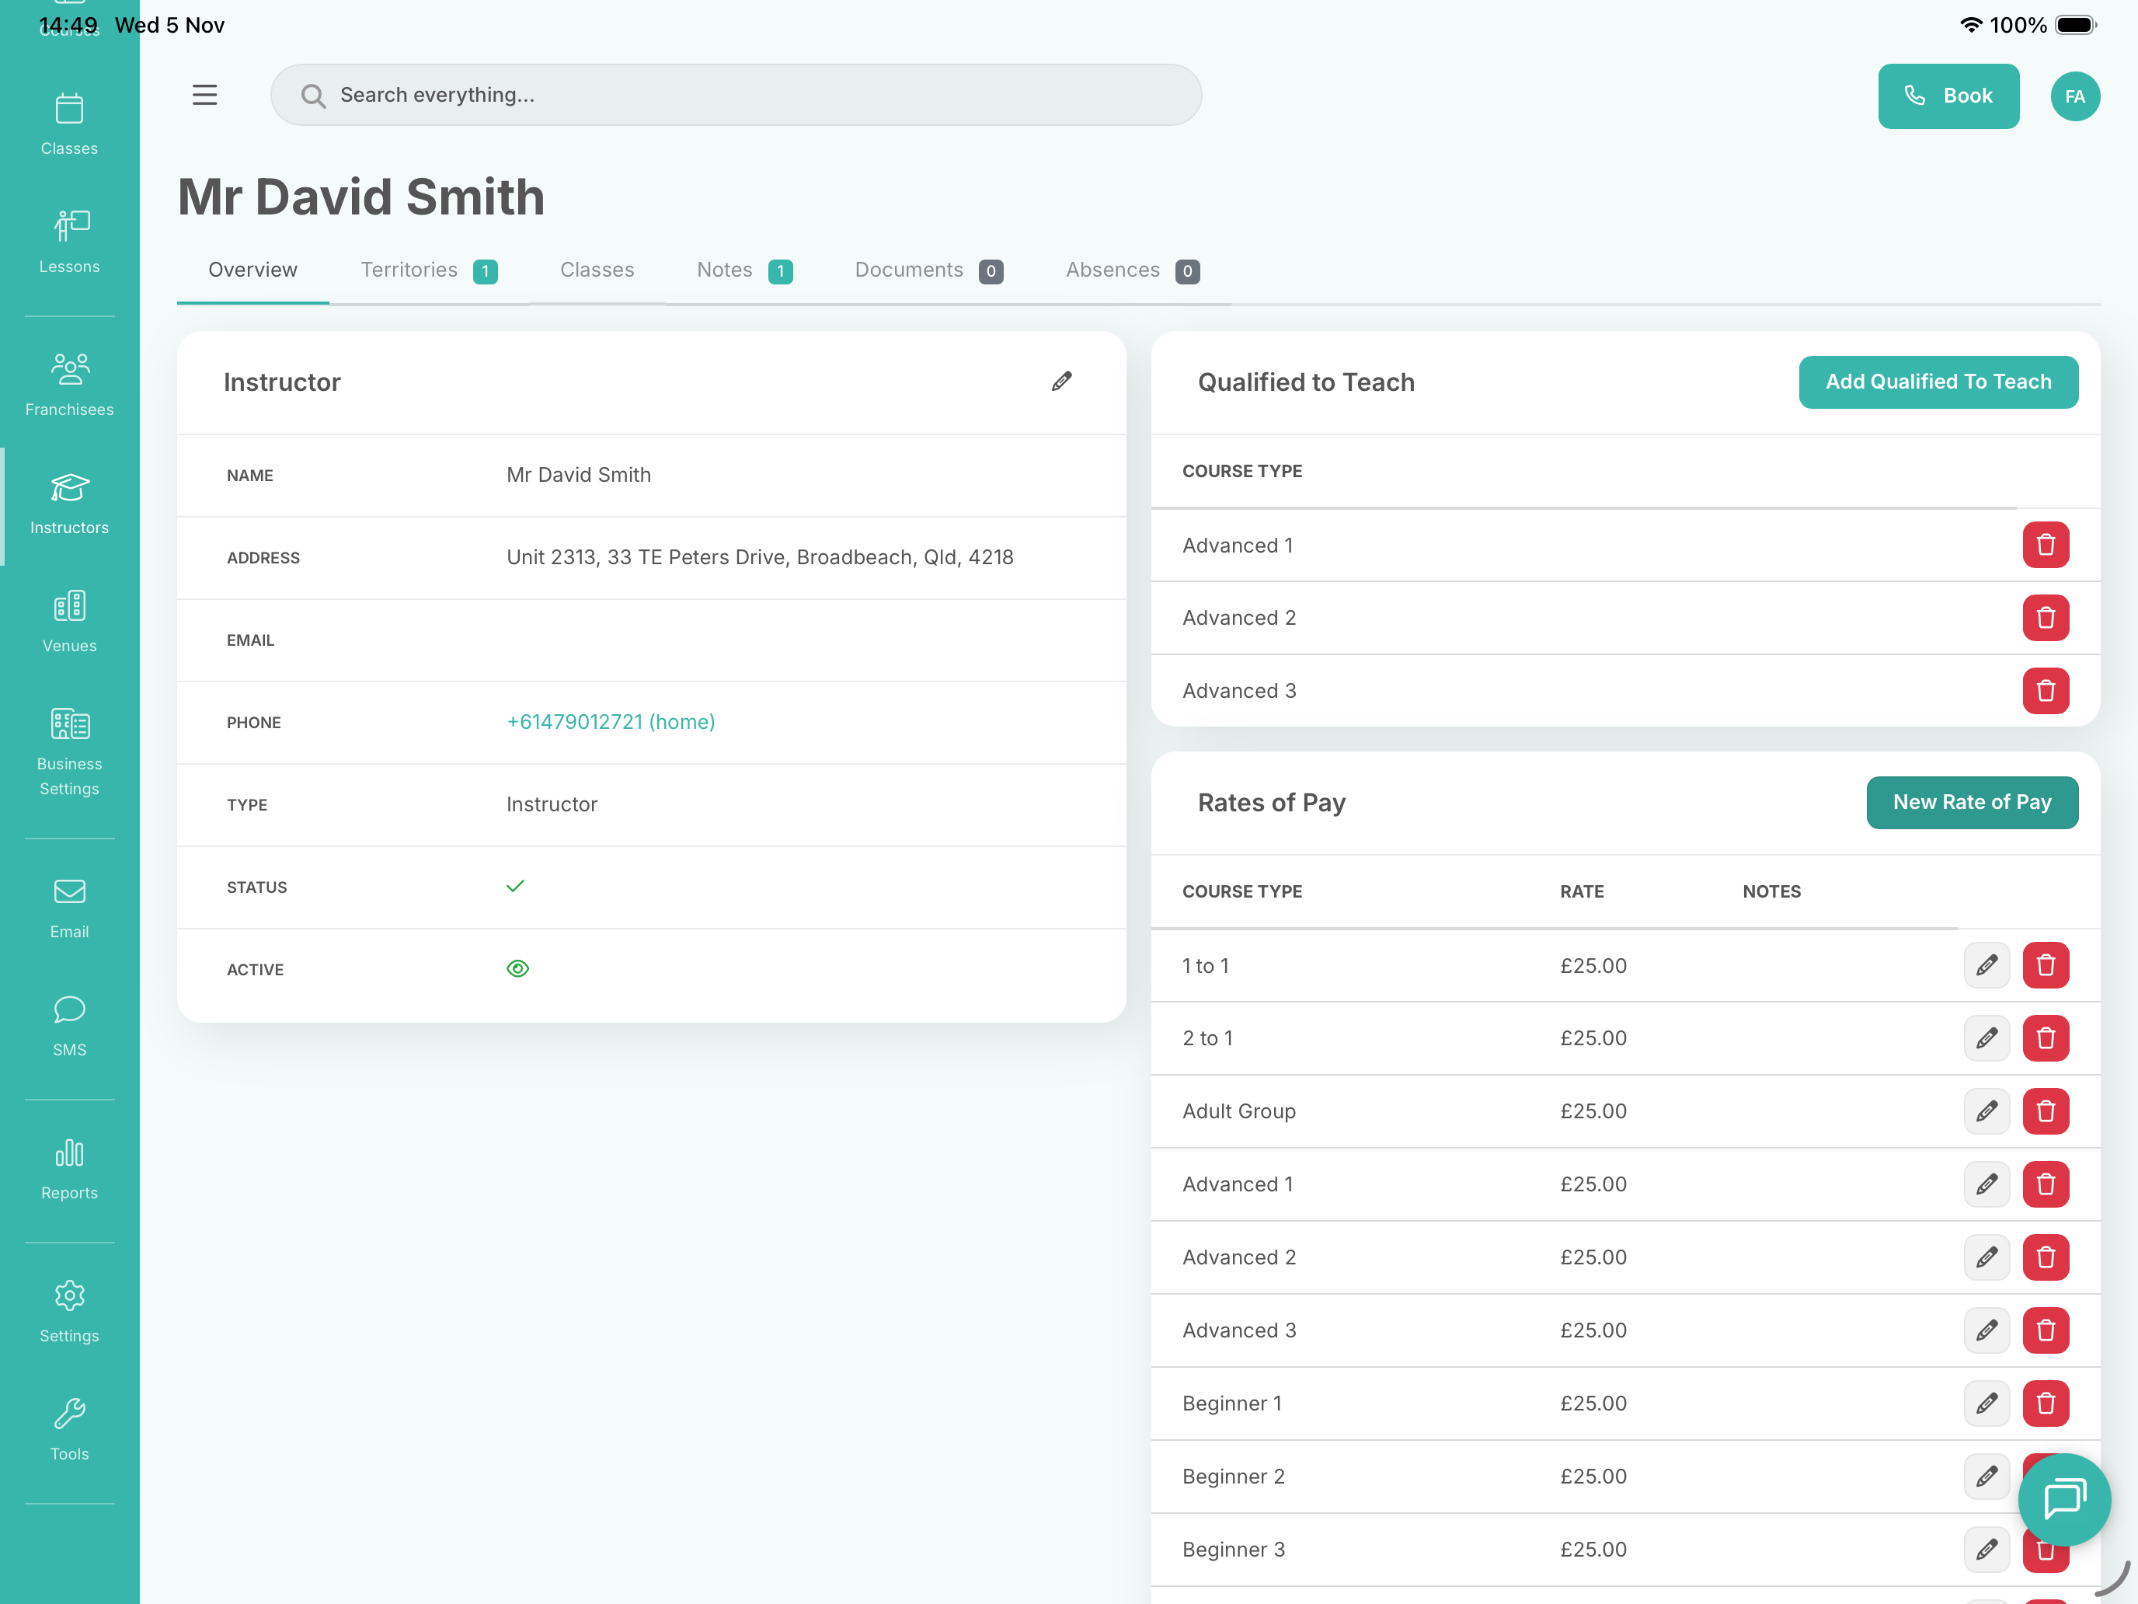Tap the +61479012721 home phone link
This screenshot has width=2138, height=1604.
[611, 722]
